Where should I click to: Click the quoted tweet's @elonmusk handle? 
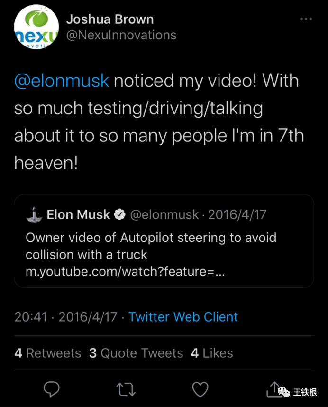coord(164,214)
